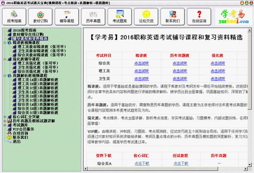
Task: Select 理工类教材精讲班（张可华）
Action: click(42, 47)
